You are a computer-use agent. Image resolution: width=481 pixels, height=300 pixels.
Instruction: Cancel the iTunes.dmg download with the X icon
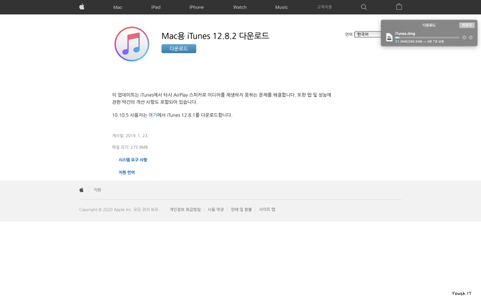464,37
